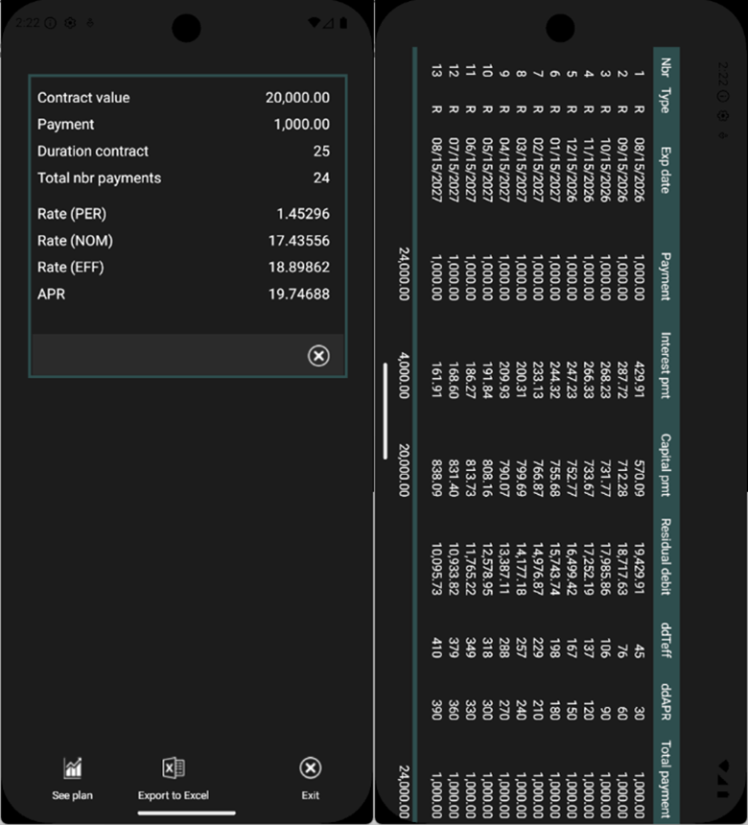
Task: Select expiry date 08/15/2026 in plan
Action: coord(639,170)
